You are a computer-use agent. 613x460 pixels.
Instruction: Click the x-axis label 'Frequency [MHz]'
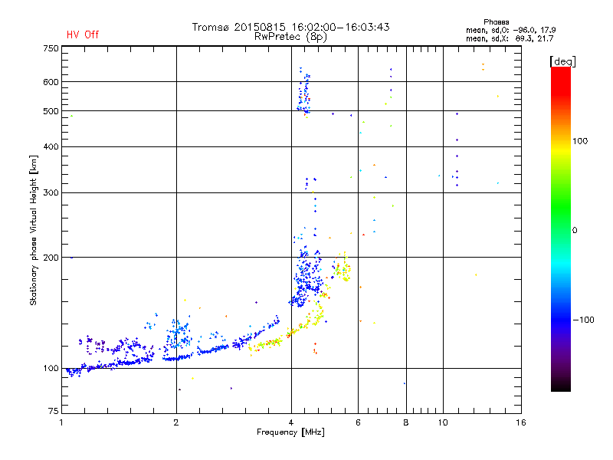(x=290, y=432)
